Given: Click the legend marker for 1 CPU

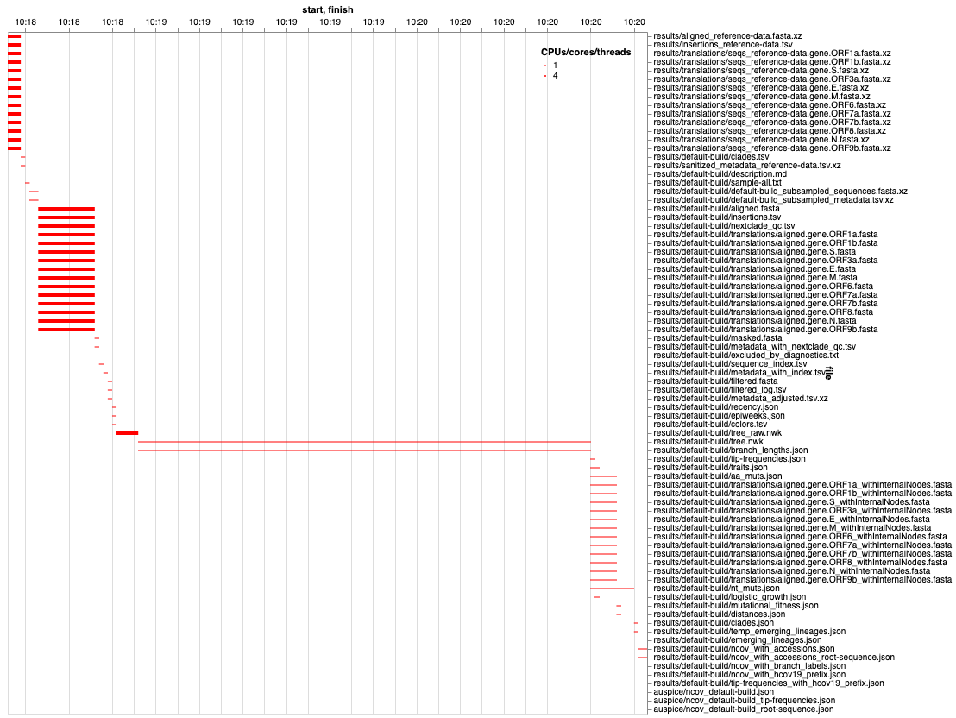Looking at the screenshot, I should click(x=544, y=65).
